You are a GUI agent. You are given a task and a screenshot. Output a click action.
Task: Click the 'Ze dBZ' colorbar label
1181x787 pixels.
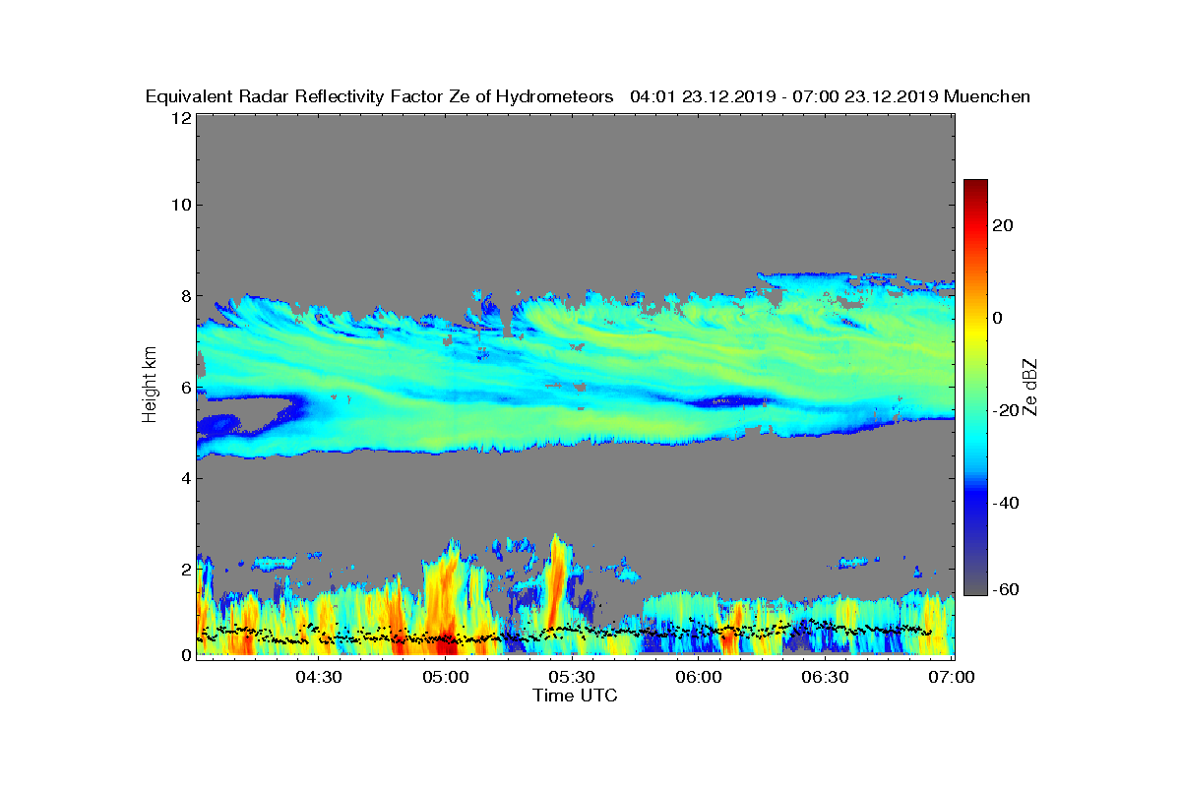[1030, 387]
